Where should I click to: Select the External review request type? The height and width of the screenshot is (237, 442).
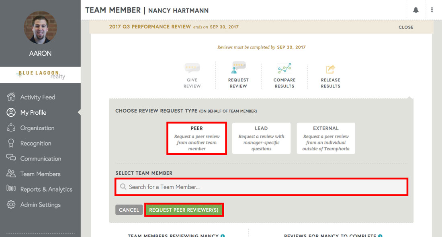click(325, 138)
